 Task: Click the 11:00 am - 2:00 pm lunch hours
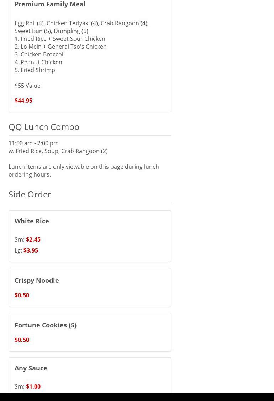(33, 143)
